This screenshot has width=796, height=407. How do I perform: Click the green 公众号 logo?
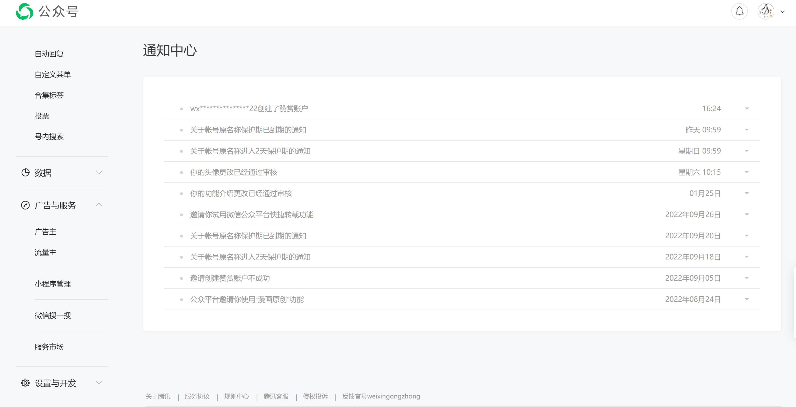[x=25, y=11]
